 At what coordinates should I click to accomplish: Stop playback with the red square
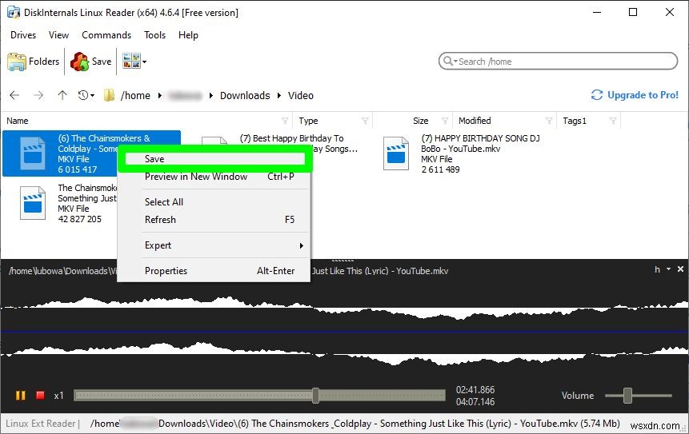pyautogui.click(x=40, y=396)
